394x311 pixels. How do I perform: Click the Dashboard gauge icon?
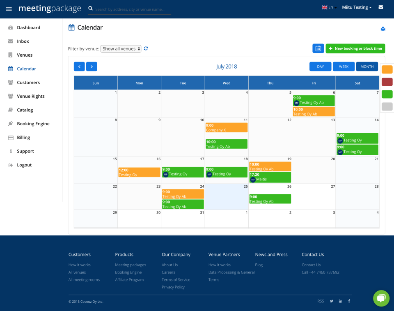[11, 28]
